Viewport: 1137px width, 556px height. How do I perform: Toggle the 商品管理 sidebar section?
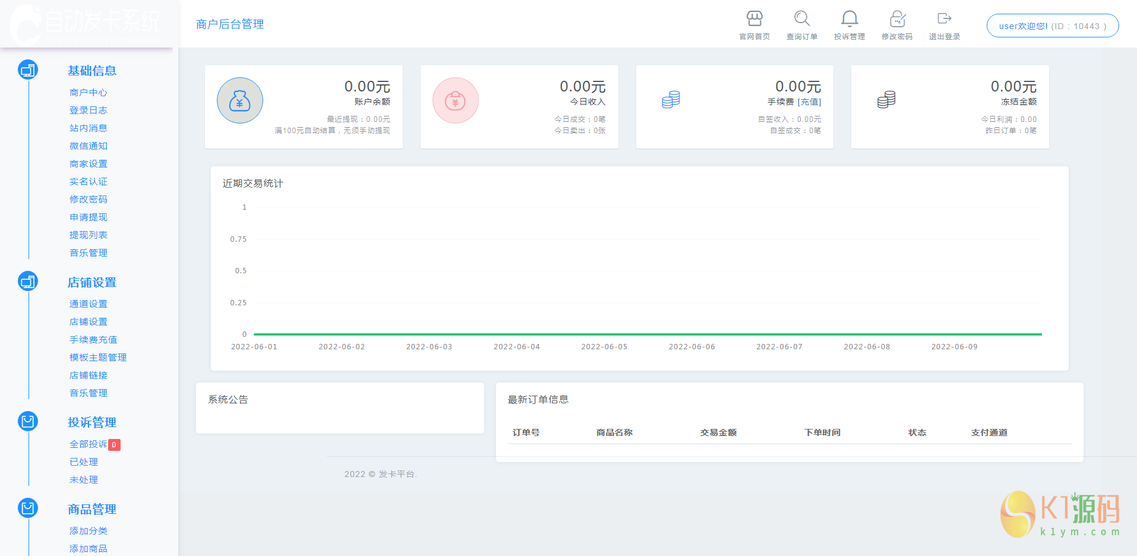click(x=92, y=509)
